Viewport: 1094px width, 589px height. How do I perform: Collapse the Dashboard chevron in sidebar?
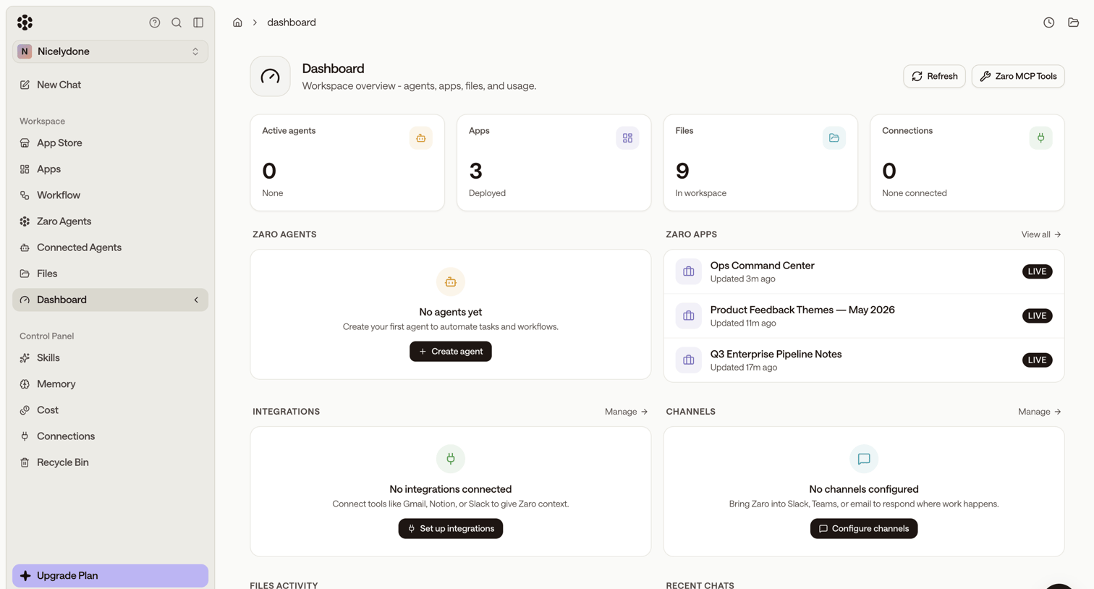pyautogui.click(x=195, y=300)
